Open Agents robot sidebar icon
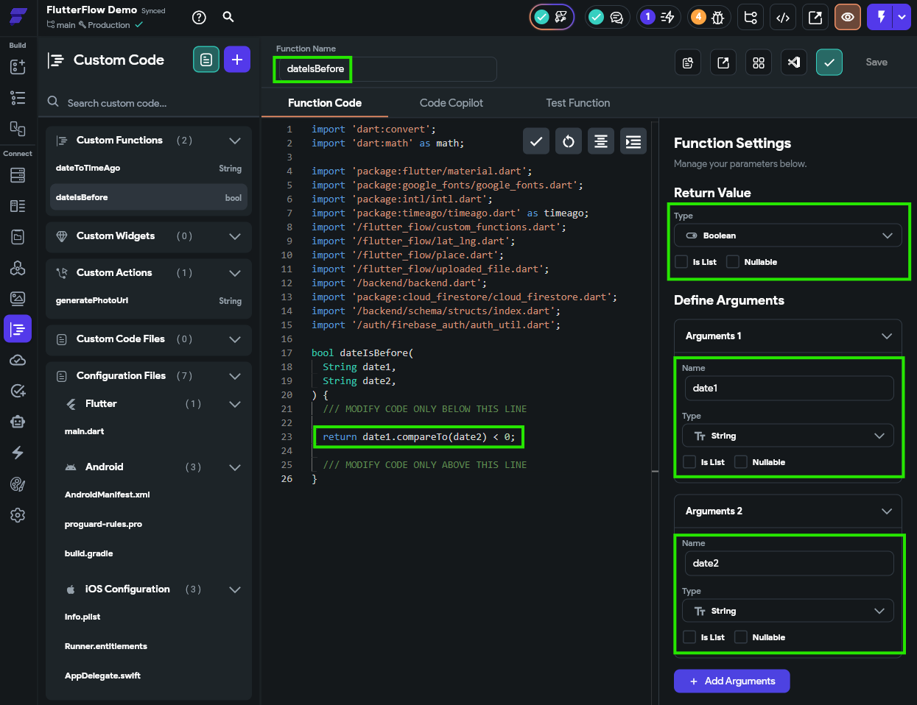The width and height of the screenshot is (917, 705). tap(18, 422)
